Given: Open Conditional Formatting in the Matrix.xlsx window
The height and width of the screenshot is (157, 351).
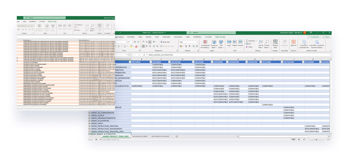Looking at the screenshot, I should pos(205,44).
